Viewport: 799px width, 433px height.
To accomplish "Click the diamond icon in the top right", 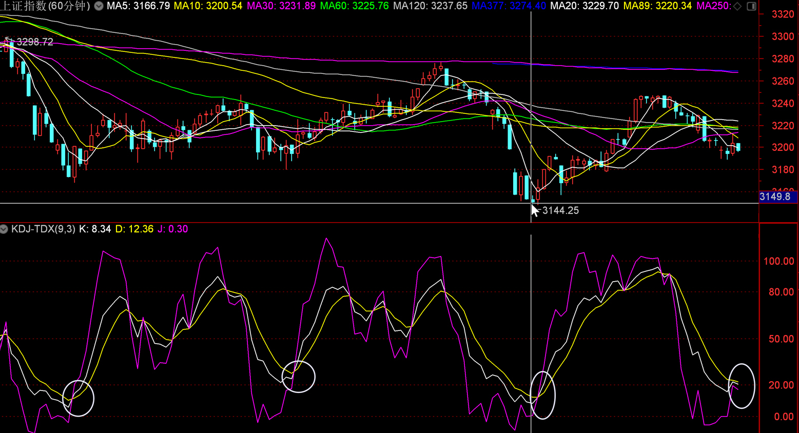I will [737, 6].
